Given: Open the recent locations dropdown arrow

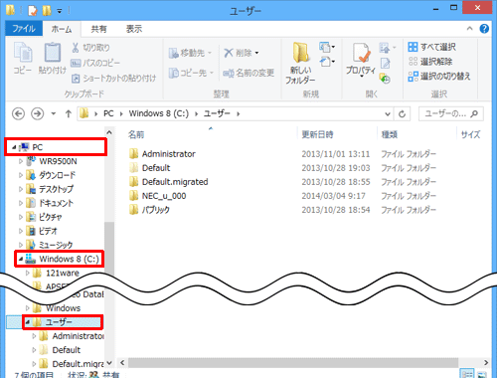Looking at the screenshot, I should tap(54, 113).
